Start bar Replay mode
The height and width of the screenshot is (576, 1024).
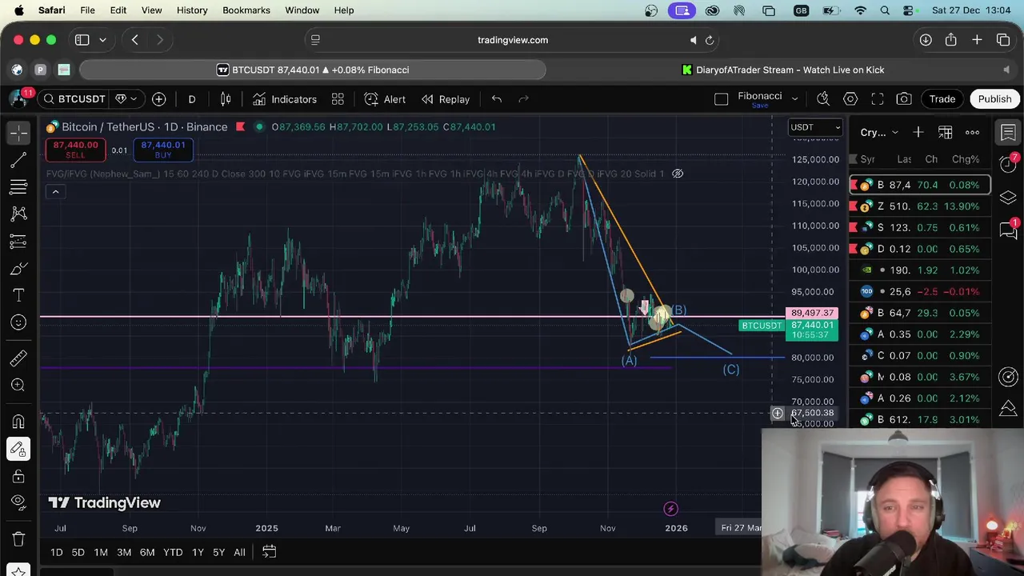(x=446, y=99)
